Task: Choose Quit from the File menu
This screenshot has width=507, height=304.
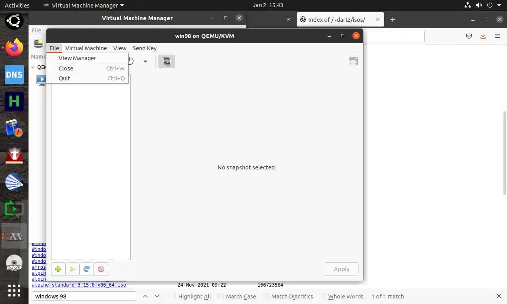Action: pos(88,78)
